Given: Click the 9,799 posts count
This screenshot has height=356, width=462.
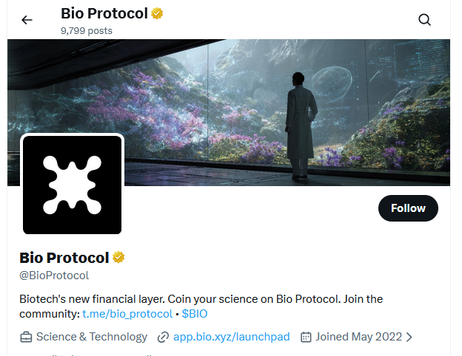Looking at the screenshot, I should [87, 31].
